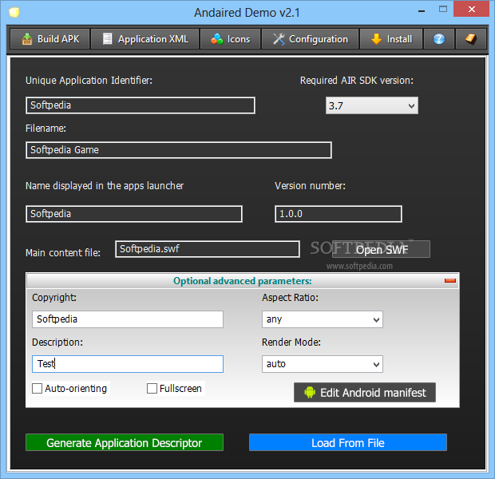Click the Version number field
Image resolution: width=495 pixels, height=479 pixels.
338,214
